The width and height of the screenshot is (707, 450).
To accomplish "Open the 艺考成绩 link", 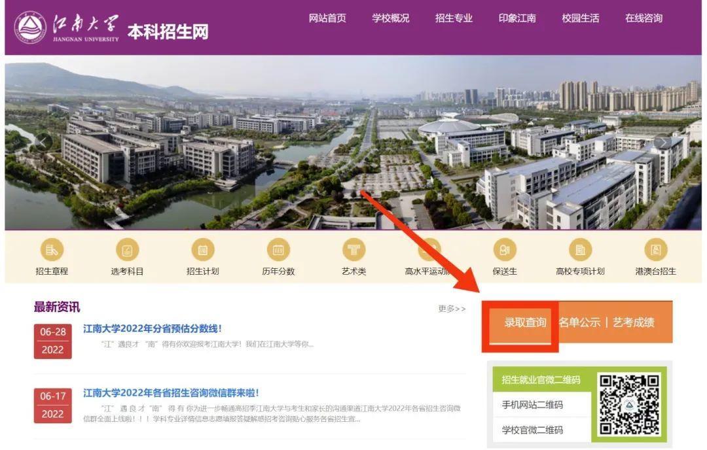I will (x=633, y=322).
